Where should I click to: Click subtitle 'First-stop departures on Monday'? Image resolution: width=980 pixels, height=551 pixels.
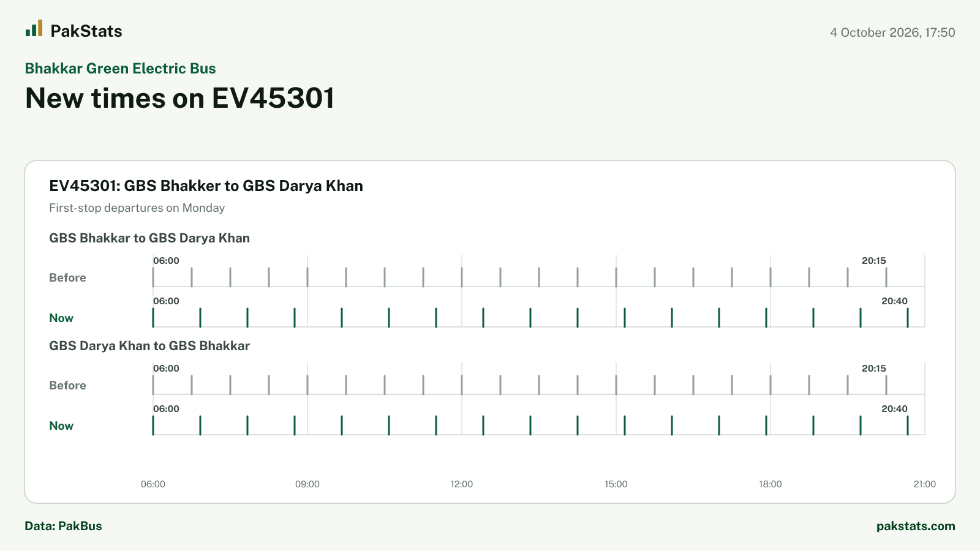(137, 208)
